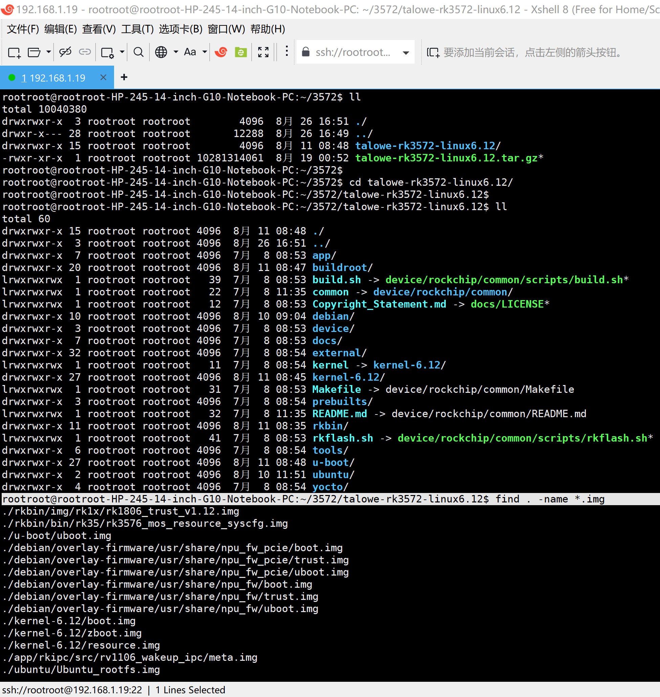Click ./kernel-6.12/zboot.img result line
660x697 pixels.
click(x=72, y=633)
